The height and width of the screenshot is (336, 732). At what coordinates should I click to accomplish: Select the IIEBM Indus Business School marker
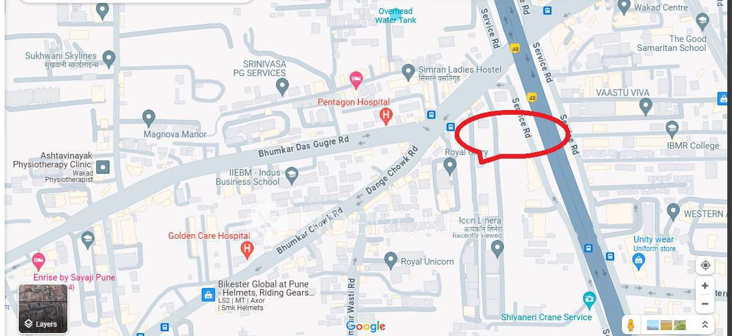point(291,174)
